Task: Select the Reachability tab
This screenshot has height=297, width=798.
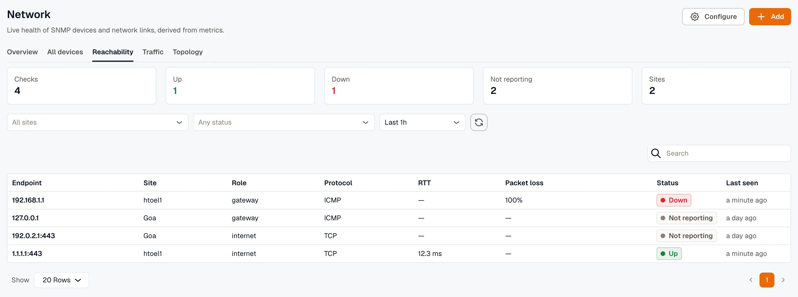Action: click(x=113, y=52)
